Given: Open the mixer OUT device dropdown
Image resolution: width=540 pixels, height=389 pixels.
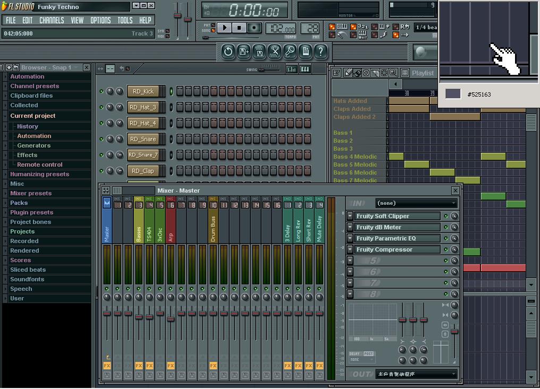Looking at the screenshot, I should pyautogui.click(x=416, y=374).
